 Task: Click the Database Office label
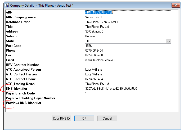pos(18,22)
